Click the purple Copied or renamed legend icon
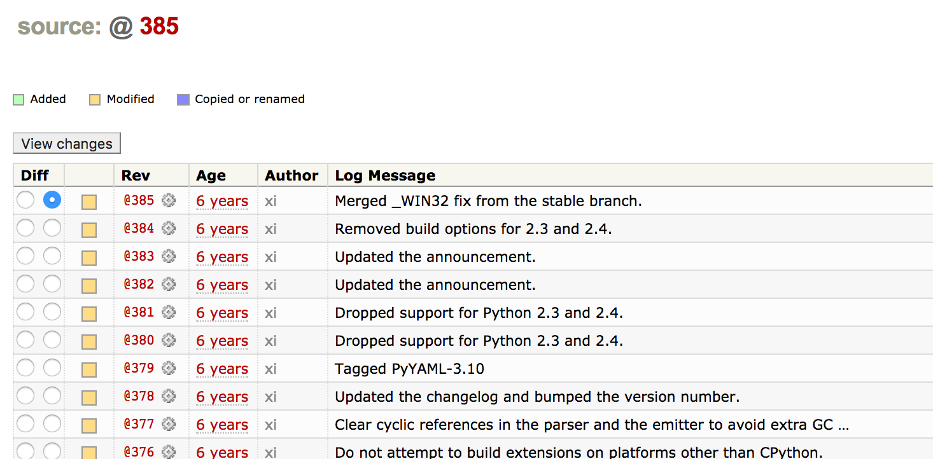Screen dimensions: 933x459 point(183,99)
